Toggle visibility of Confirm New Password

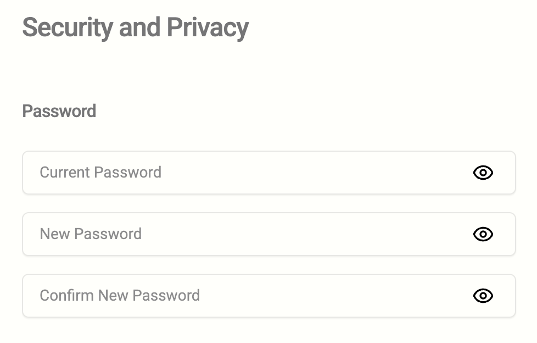click(x=483, y=296)
